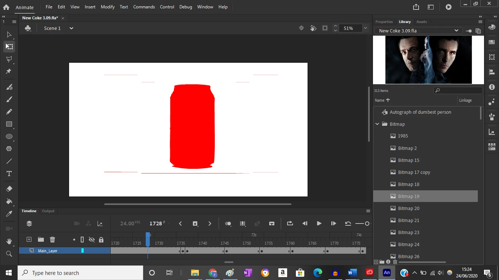This screenshot has height=280, width=499.
Task: Pick the Eraser tool
Action: 9,189
